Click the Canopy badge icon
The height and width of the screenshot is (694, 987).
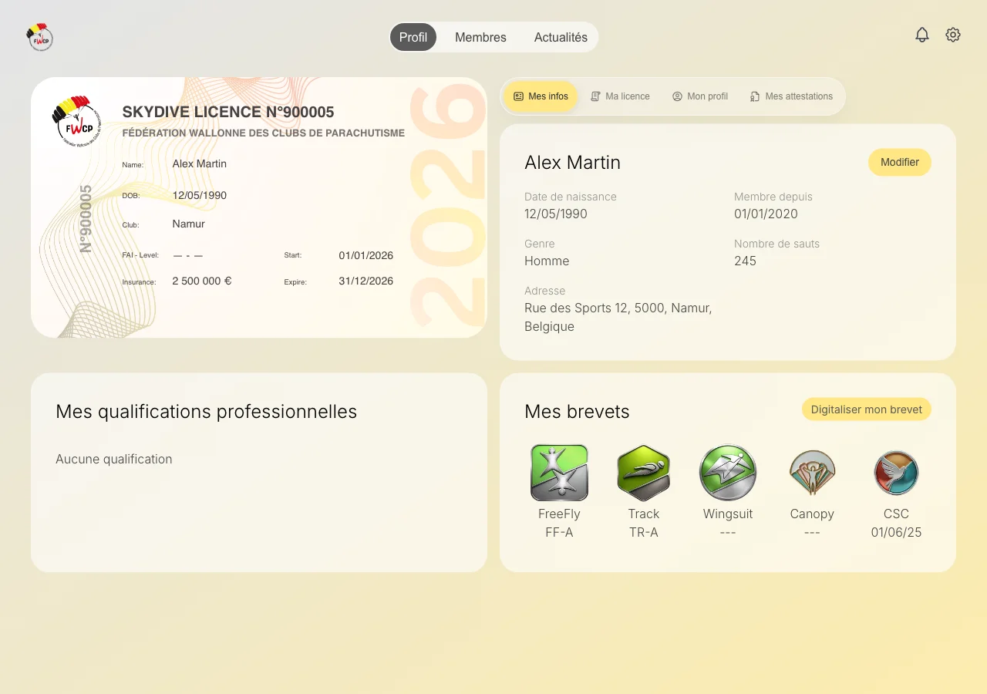[812, 473]
